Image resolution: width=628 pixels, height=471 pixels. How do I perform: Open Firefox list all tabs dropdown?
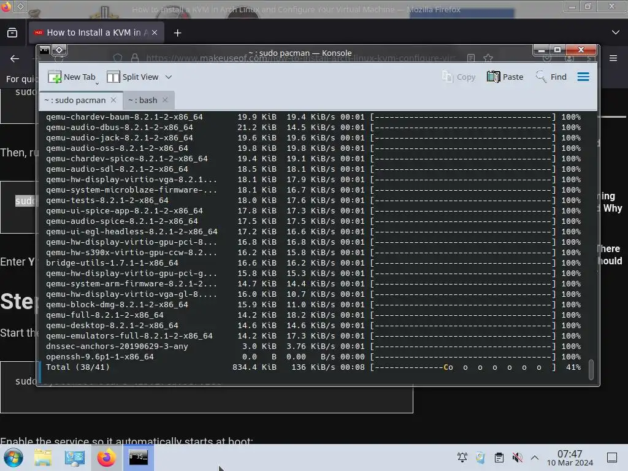(x=616, y=33)
